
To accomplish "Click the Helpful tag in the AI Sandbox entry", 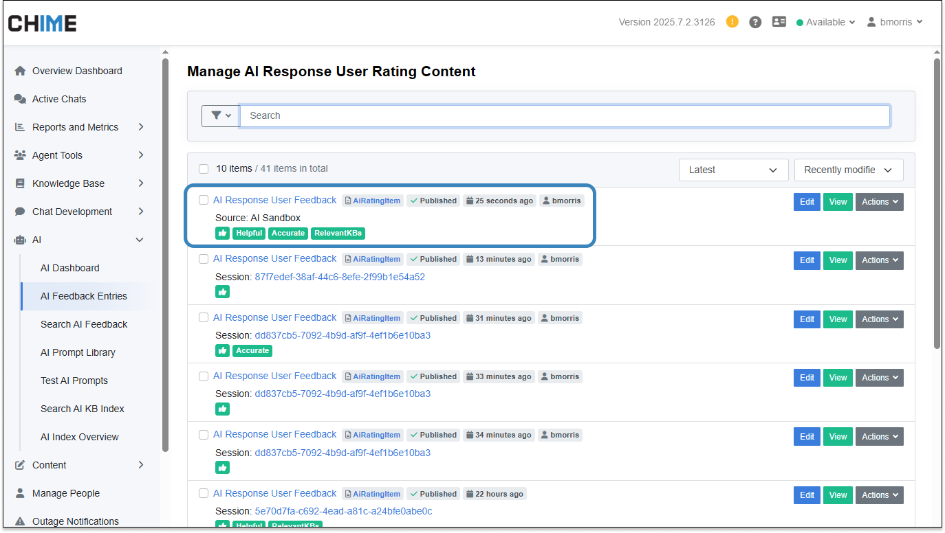I will click(x=249, y=233).
